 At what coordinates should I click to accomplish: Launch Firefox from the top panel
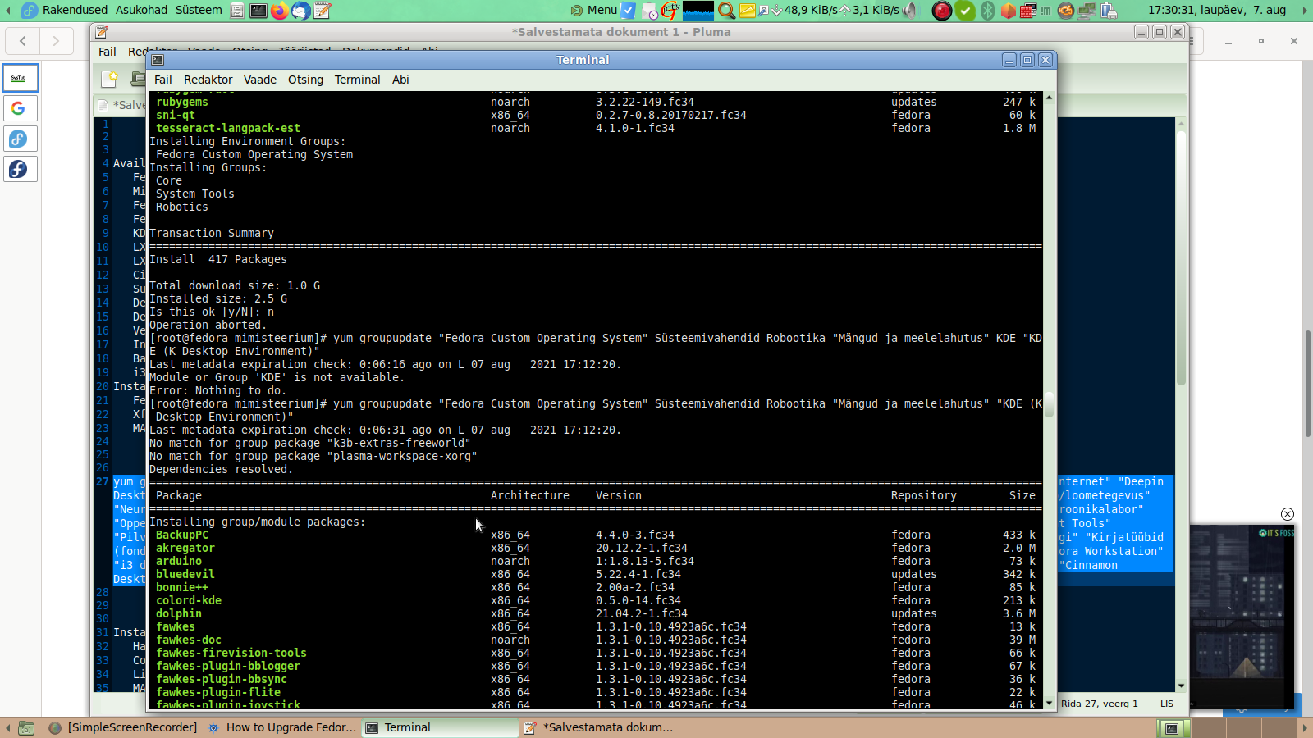click(x=280, y=11)
